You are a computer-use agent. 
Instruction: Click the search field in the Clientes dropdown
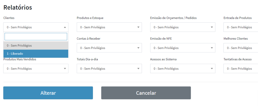pyautogui.click(x=36, y=37)
